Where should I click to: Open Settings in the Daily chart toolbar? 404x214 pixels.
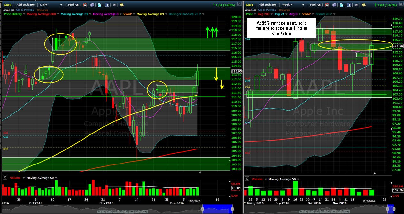[73, 5]
